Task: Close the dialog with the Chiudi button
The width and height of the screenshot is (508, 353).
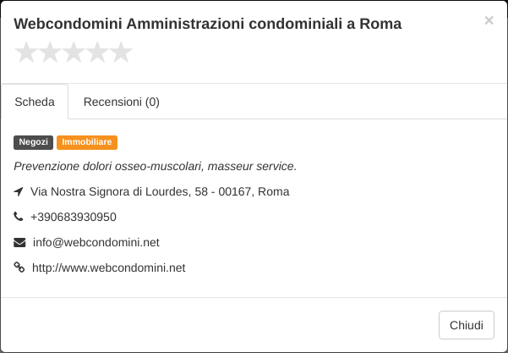Action: [467, 325]
